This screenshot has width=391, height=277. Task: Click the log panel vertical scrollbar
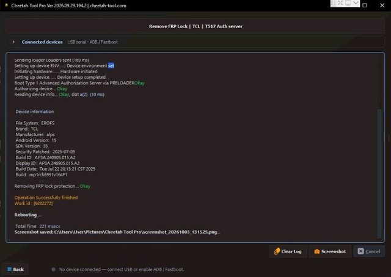point(379,173)
